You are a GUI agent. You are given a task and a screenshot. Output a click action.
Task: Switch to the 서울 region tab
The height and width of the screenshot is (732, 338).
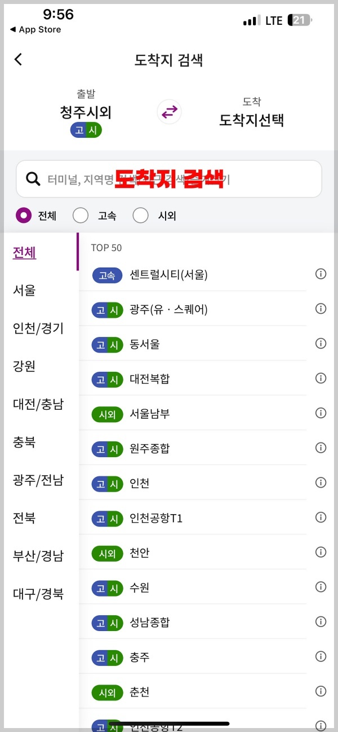(x=24, y=291)
